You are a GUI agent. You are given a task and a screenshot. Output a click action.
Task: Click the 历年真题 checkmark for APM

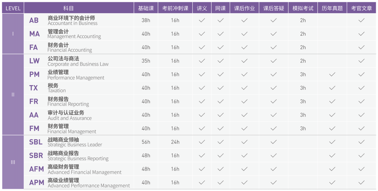pos(332,182)
